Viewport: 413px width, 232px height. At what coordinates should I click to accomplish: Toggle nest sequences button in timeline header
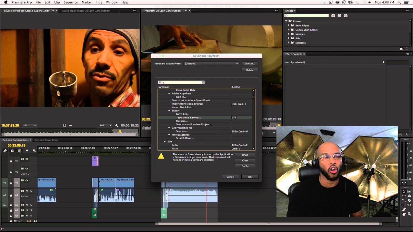5,151
